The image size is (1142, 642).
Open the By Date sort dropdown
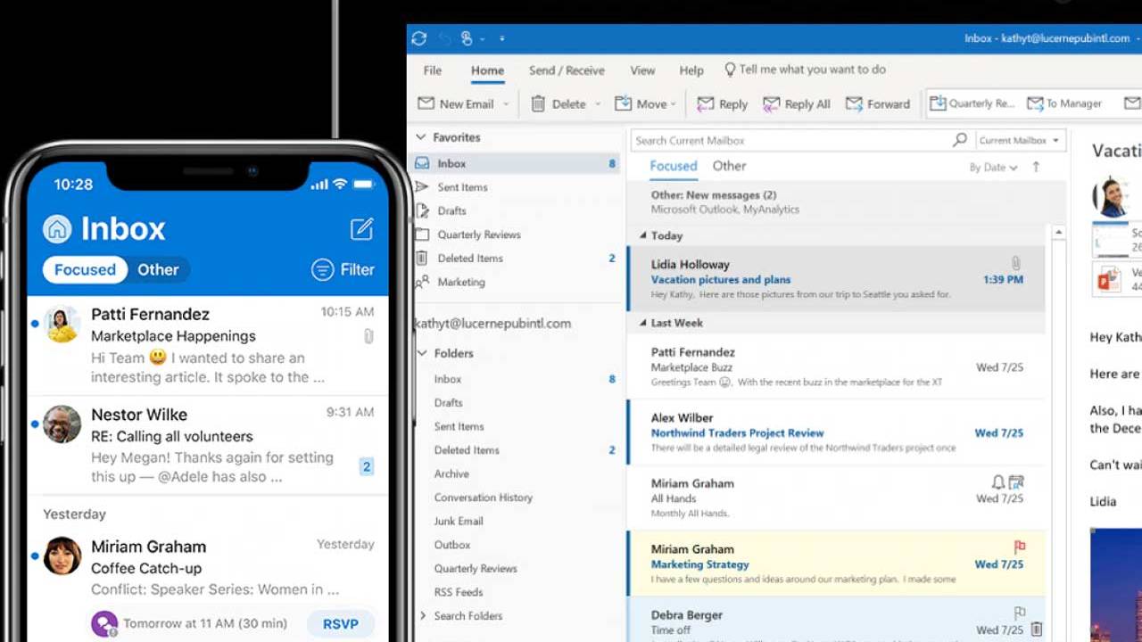[993, 167]
